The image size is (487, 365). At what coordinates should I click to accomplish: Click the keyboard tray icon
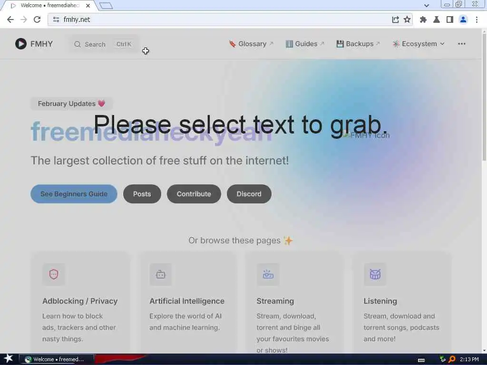(421, 360)
